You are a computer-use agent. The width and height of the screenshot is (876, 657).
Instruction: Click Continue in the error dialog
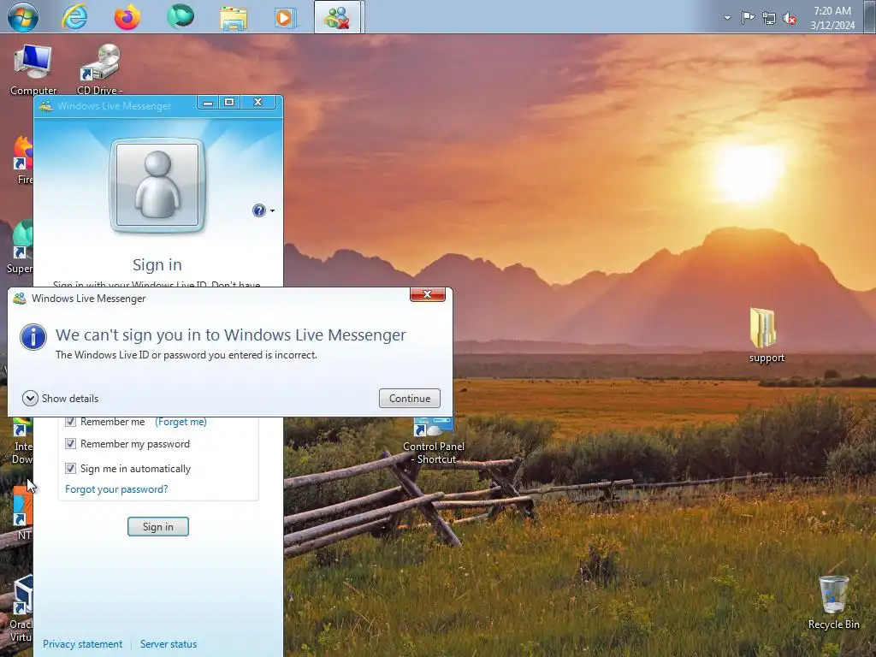coord(410,399)
